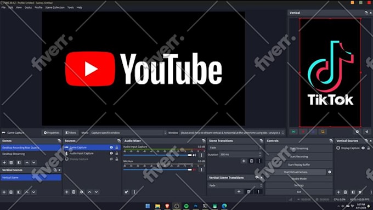
Task: Add a new scene in Scenes panel
Action: 4,162
